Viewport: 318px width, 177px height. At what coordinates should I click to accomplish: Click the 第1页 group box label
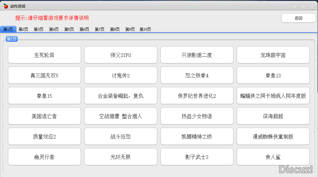pos(11,39)
